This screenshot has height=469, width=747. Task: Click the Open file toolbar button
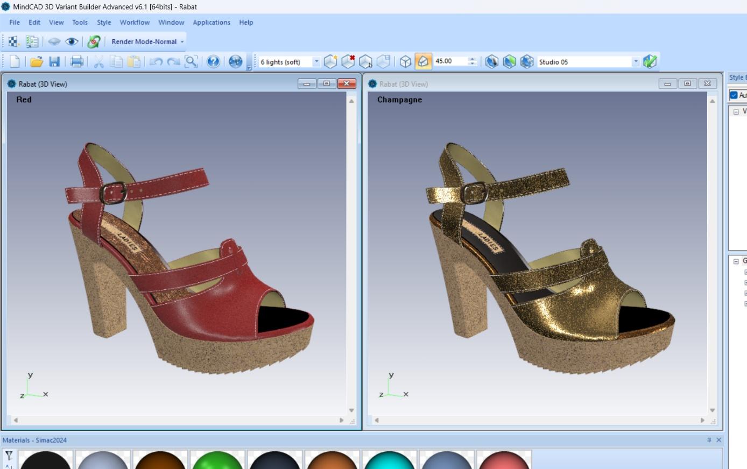coord(36,61)
